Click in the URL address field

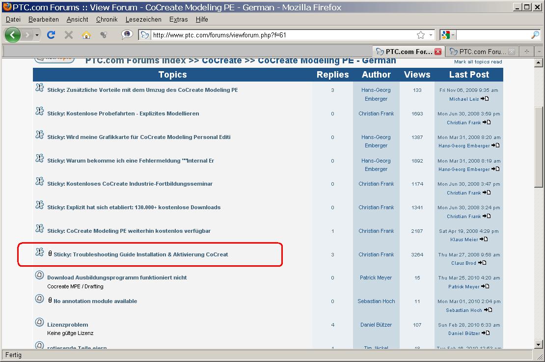tap(283, 35)
